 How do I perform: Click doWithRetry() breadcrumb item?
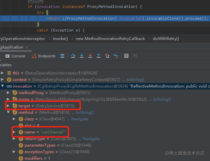point(166,39)
